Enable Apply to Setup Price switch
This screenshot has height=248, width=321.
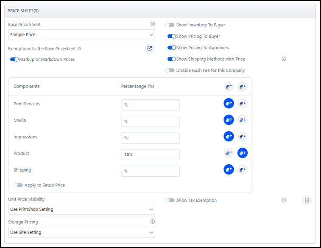pos(18,185)
